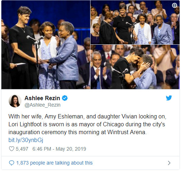Screen dimensions: 181x171
Task: Click the blue verified badge
Action: pyautogui.click(x=65, y=98)
